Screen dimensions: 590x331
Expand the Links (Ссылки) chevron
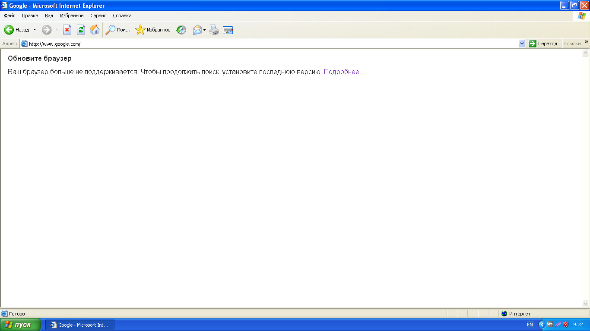coord(586,42)
